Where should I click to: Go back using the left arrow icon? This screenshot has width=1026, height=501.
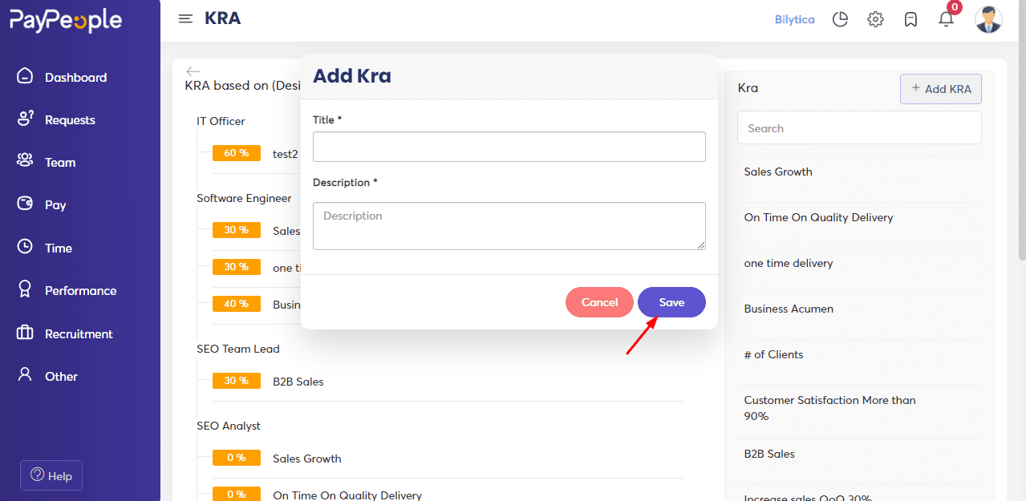(x=193, y=71)
